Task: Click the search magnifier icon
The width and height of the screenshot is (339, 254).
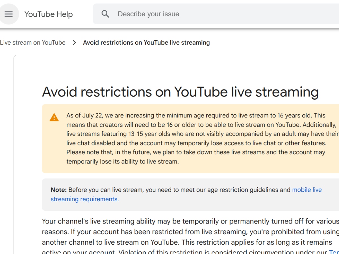Action: (105, 14)
